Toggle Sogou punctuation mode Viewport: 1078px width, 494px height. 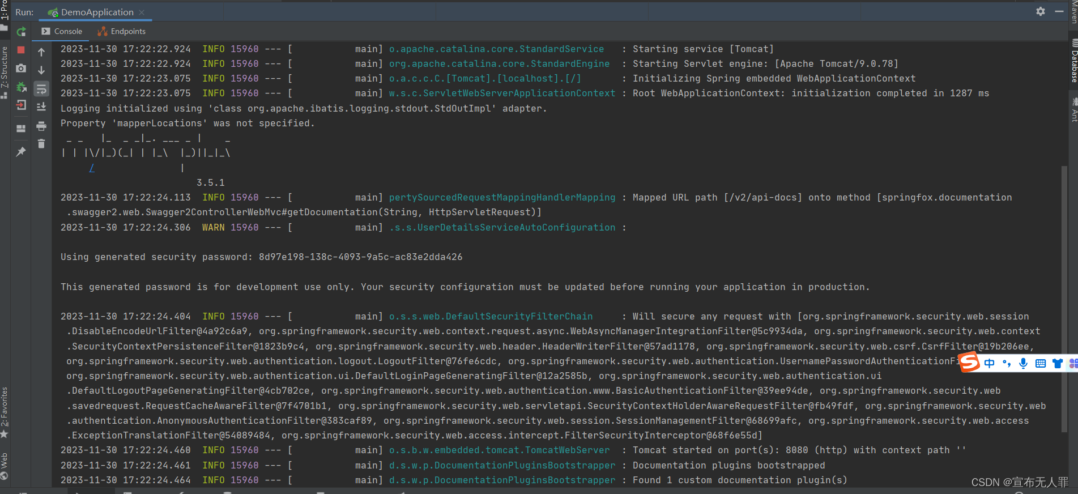point(1007,364)
